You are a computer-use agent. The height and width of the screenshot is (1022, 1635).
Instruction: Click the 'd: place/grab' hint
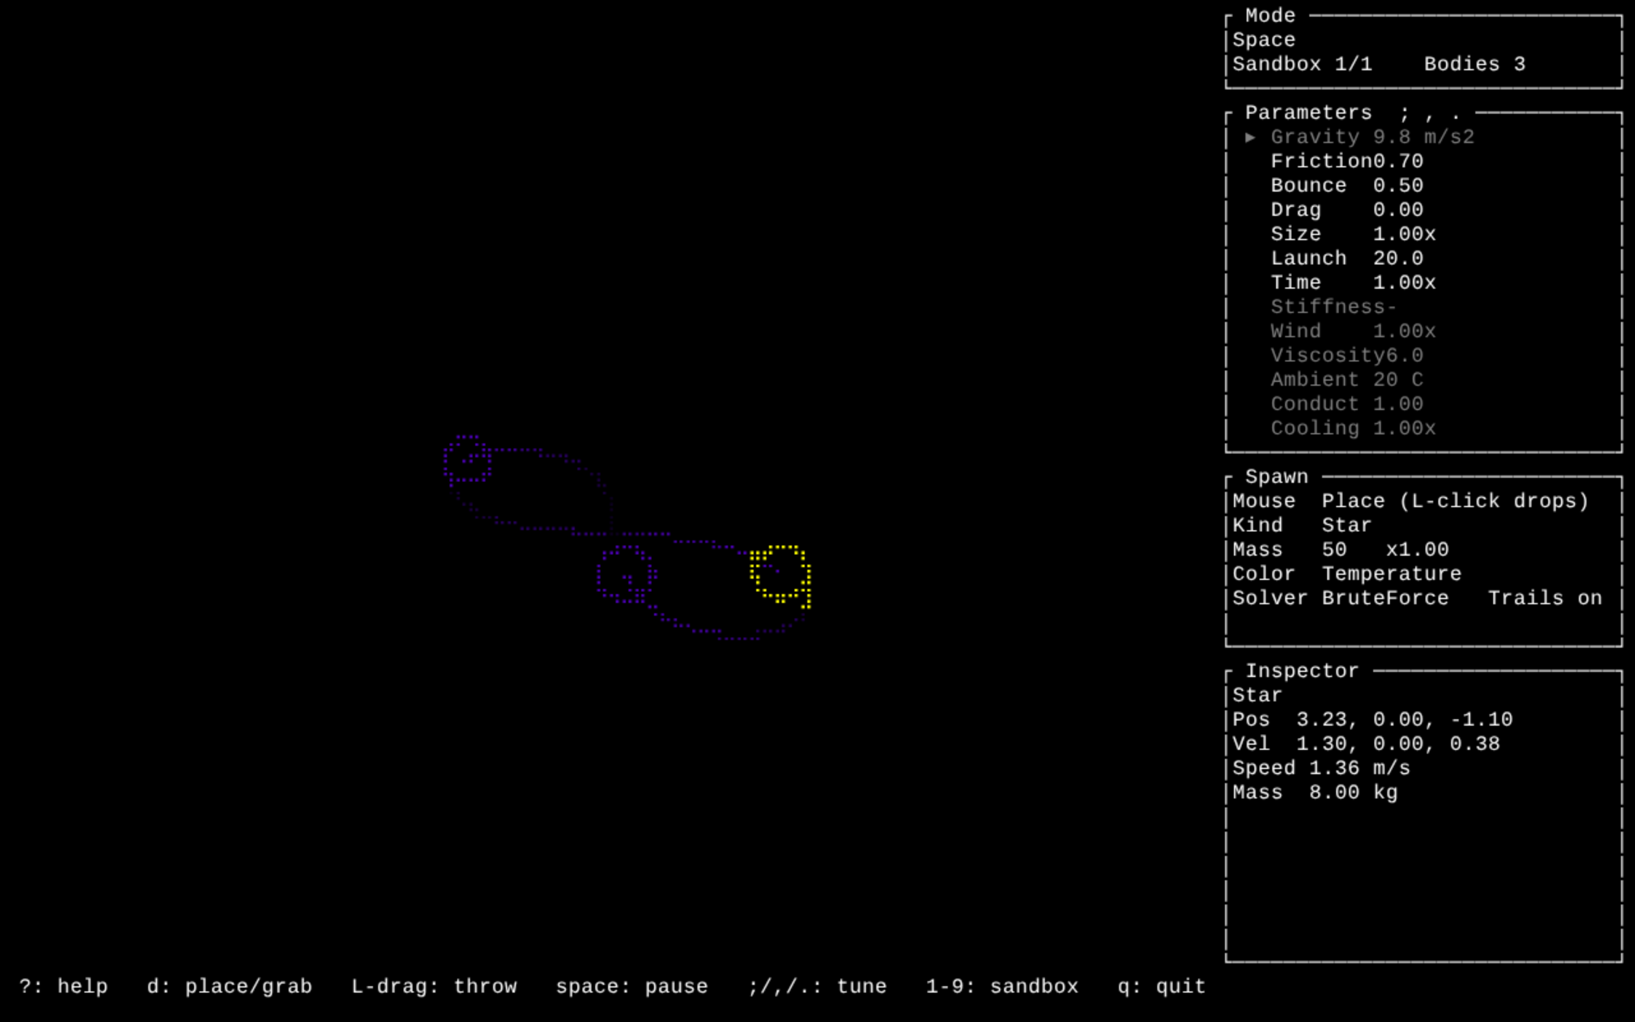230,987
